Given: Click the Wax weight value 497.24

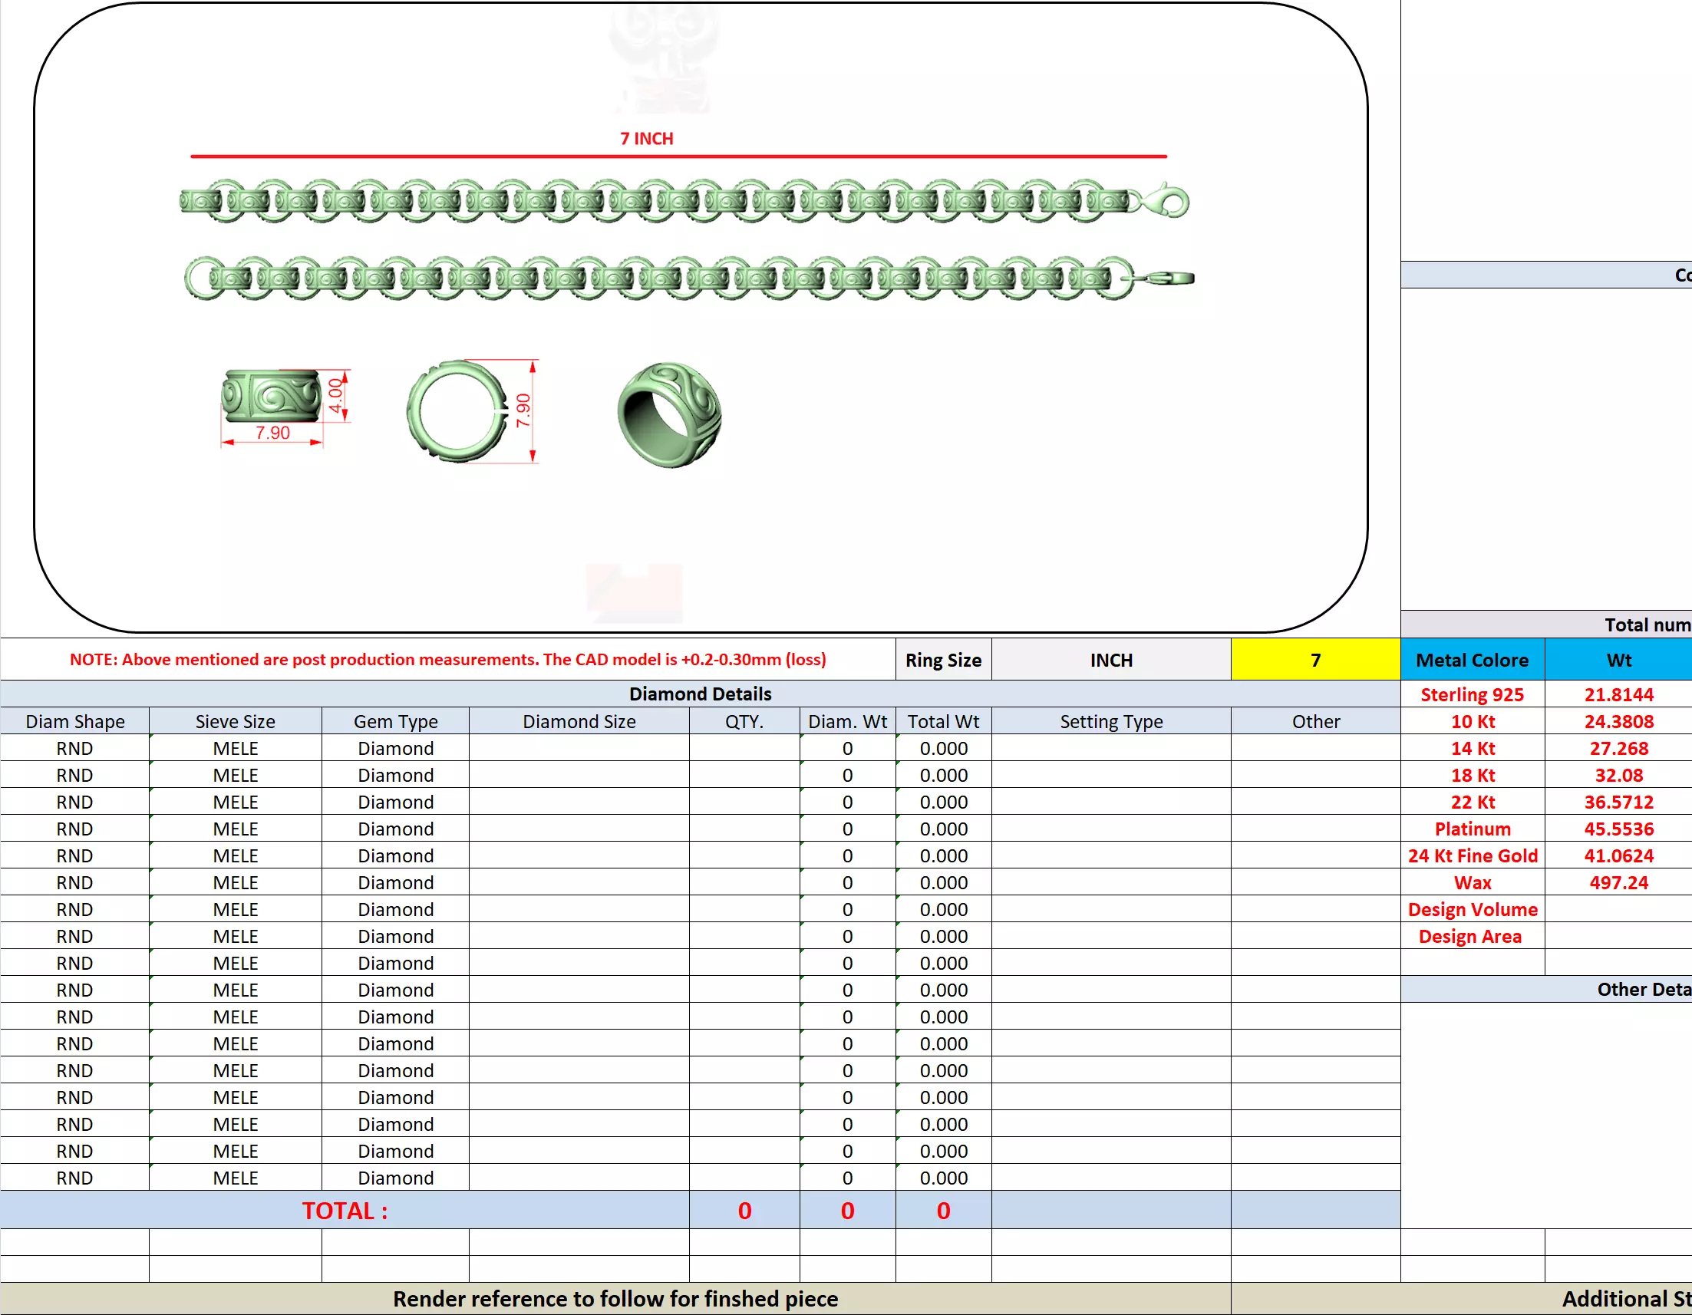Looking at the screenshot, I should (1618, 882).
